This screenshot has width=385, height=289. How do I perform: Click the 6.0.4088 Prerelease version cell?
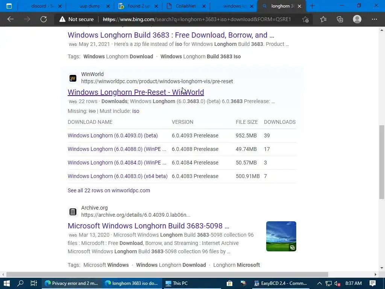tap(195, 149)
